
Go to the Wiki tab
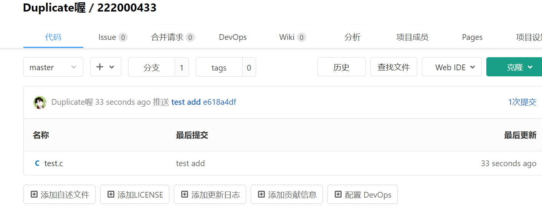point(292,37)
